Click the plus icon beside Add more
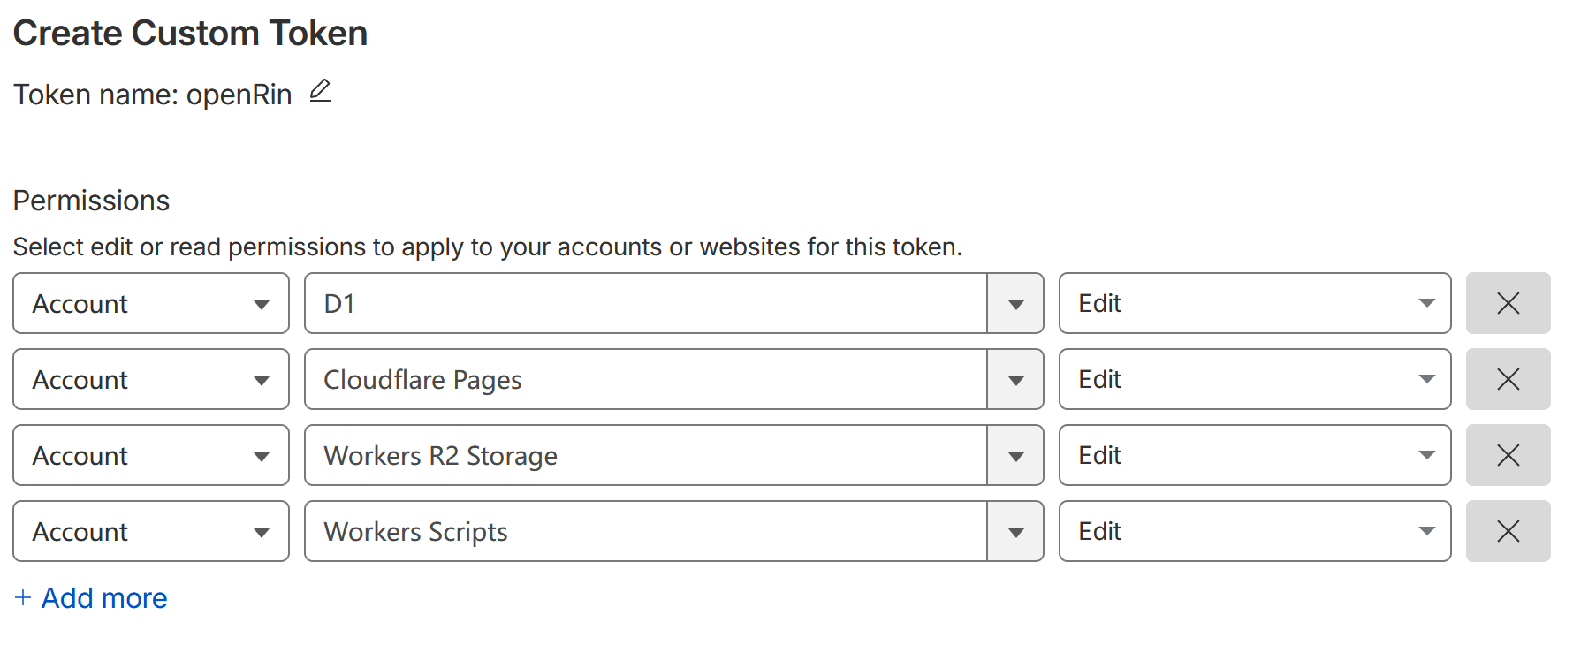Viewport: 1573px width, 653px height. point(23,598)
